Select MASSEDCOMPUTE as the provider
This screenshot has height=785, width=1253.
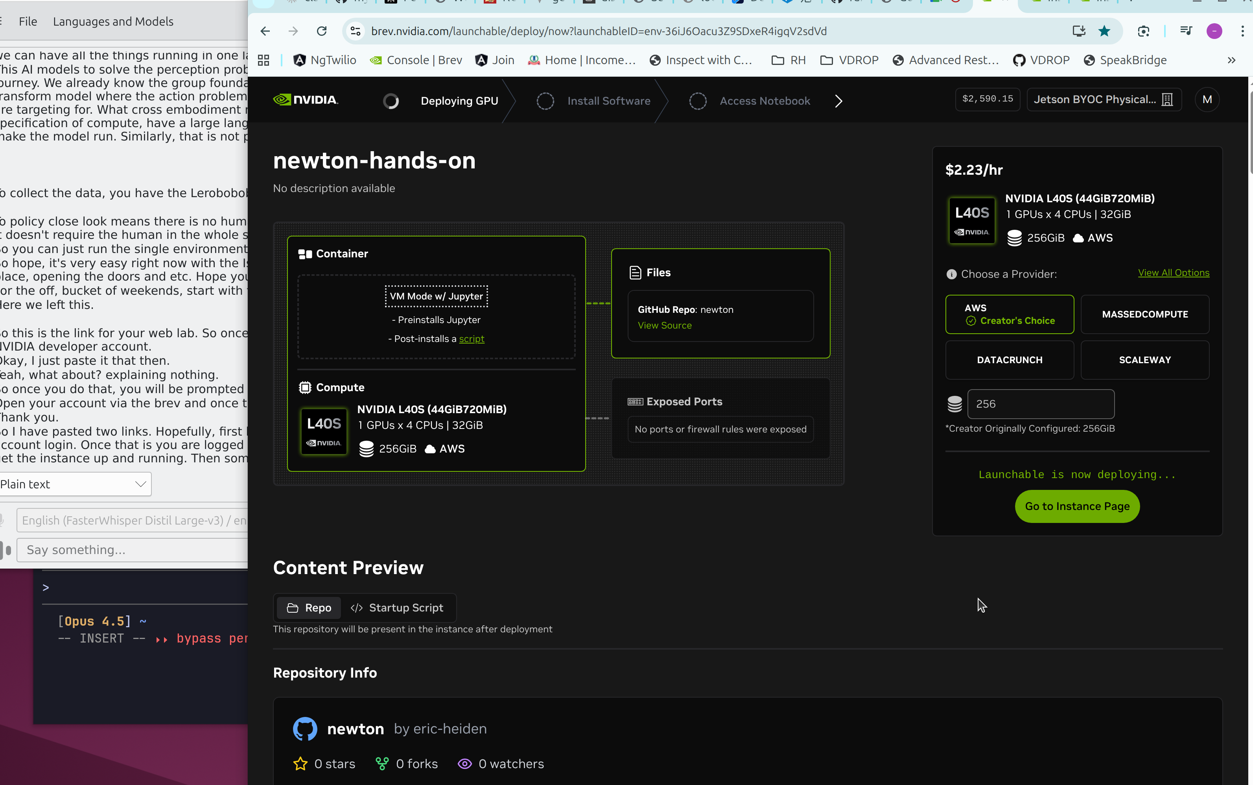click(x=1144, y=314)
